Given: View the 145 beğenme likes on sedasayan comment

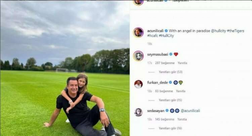Looking at the screenshot, I should (x=165, y=119).
